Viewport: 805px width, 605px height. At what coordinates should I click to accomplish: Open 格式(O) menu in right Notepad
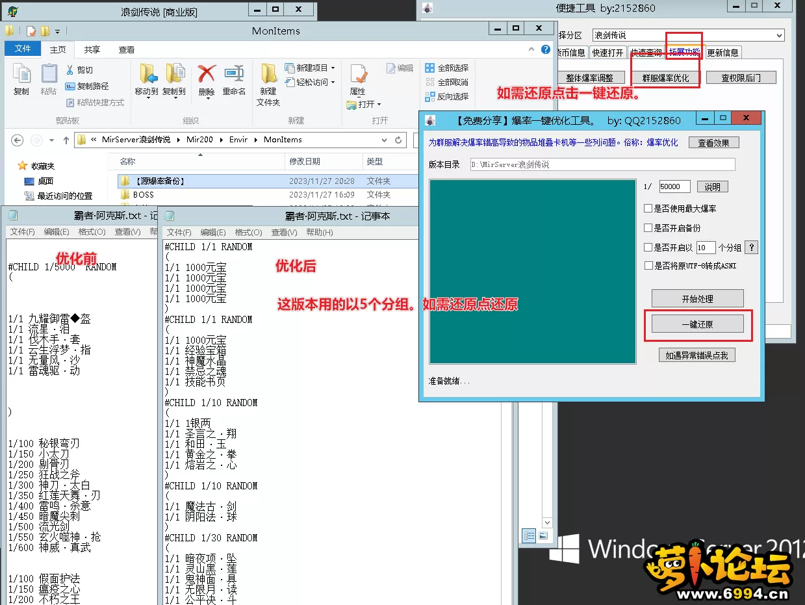click(x=248, y=232)
